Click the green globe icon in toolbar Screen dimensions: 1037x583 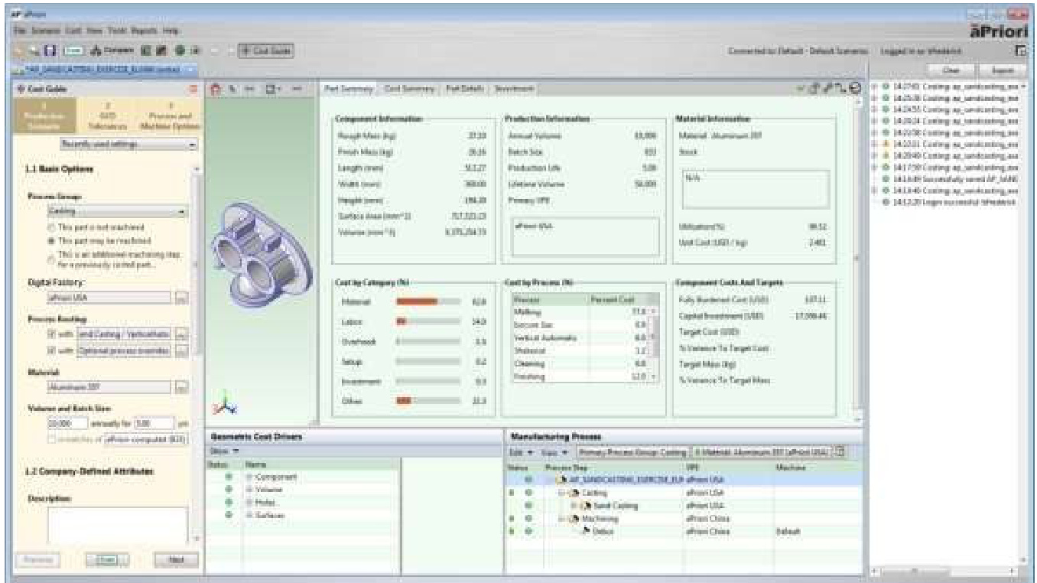[x=180, y=50]
